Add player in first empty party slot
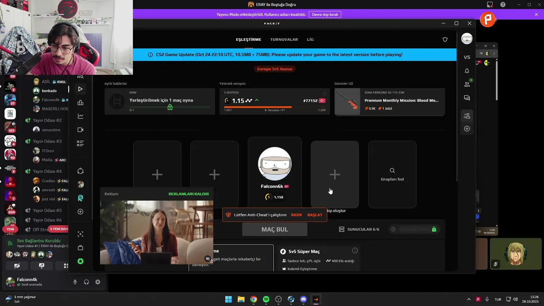The width and height of the screenshot is (544, 306). click(x=157, y=174)
